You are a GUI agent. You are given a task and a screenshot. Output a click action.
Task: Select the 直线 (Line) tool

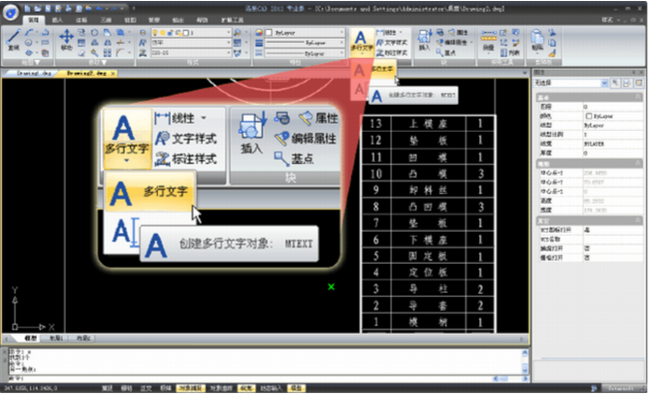click(14, 41)
